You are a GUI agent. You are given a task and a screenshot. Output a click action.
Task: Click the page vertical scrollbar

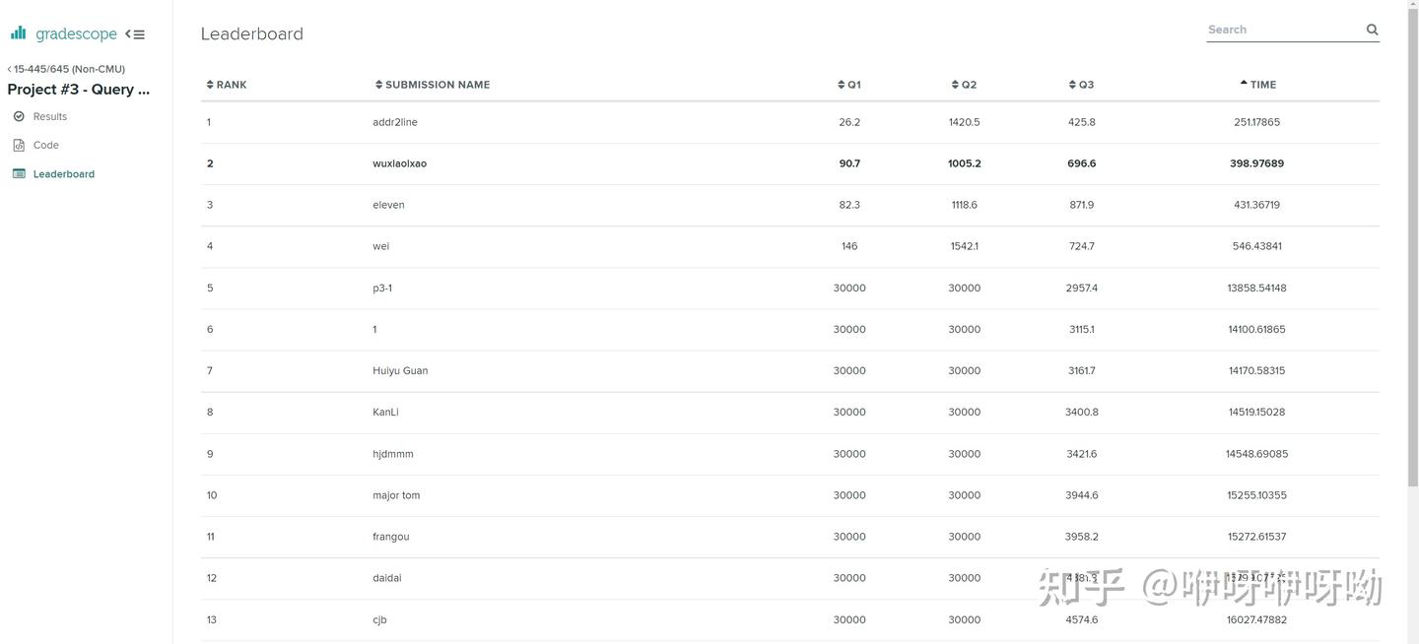coord(1412,246)
